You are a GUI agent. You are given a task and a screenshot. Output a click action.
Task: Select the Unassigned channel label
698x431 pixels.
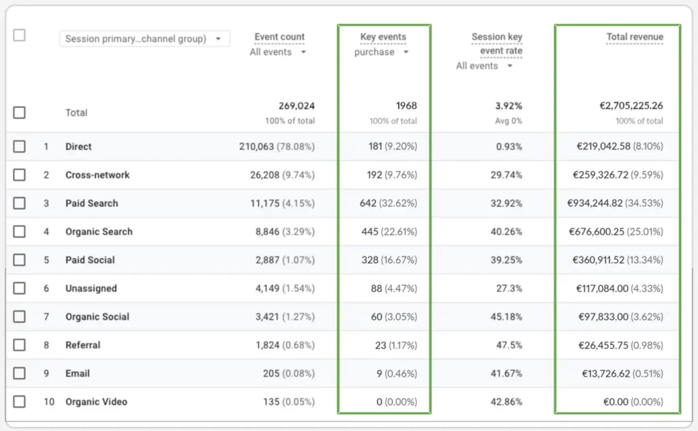(91, 288)
